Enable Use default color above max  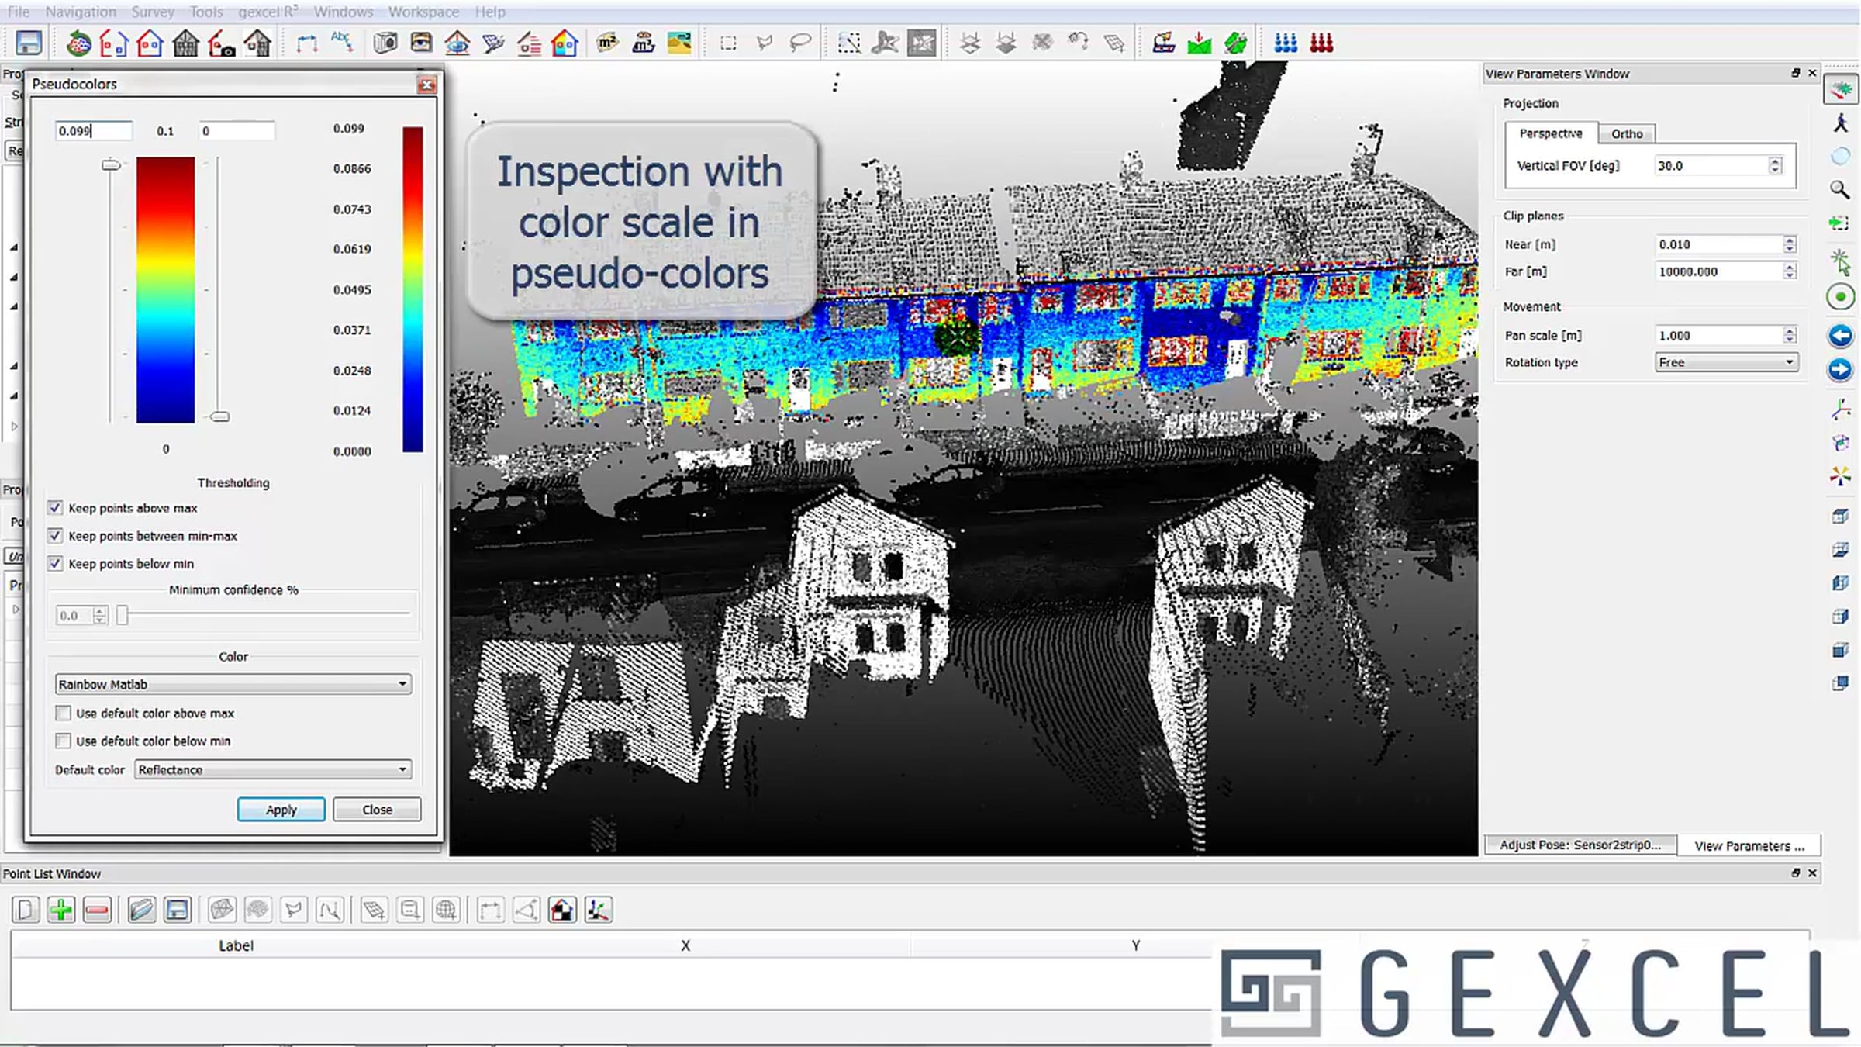tap(64, 713)
